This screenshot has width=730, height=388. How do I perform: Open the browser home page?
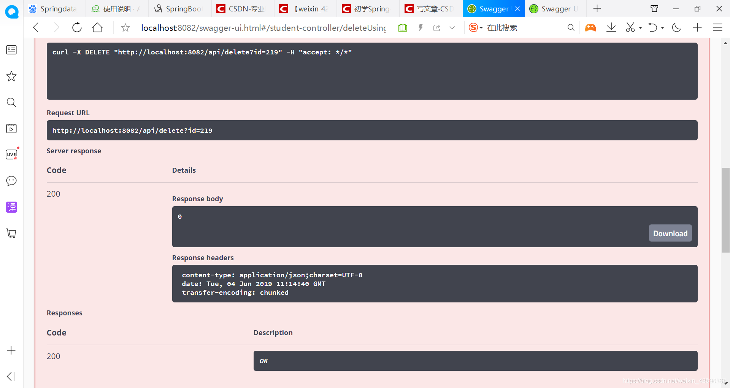pos(97,27)
